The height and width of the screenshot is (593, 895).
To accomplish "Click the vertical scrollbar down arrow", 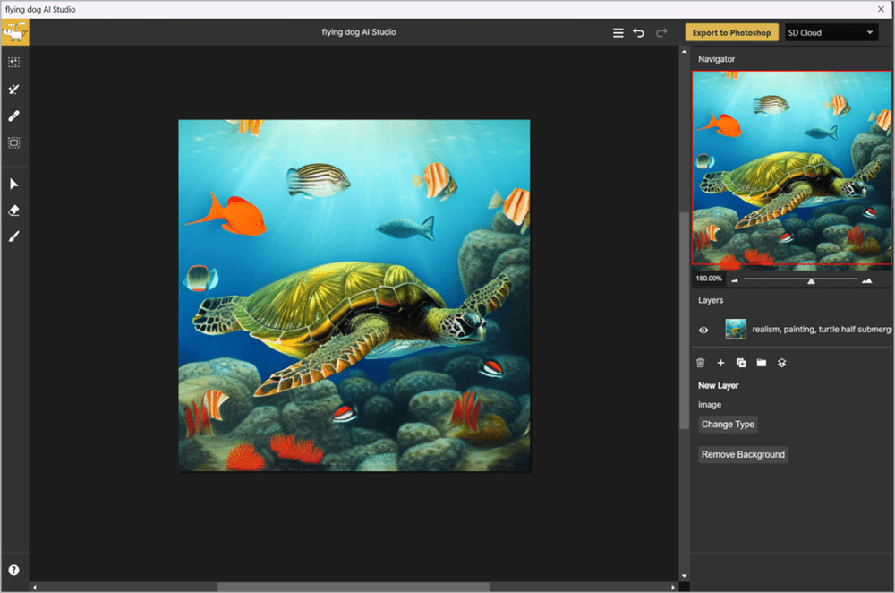I will tap(685, 577).
